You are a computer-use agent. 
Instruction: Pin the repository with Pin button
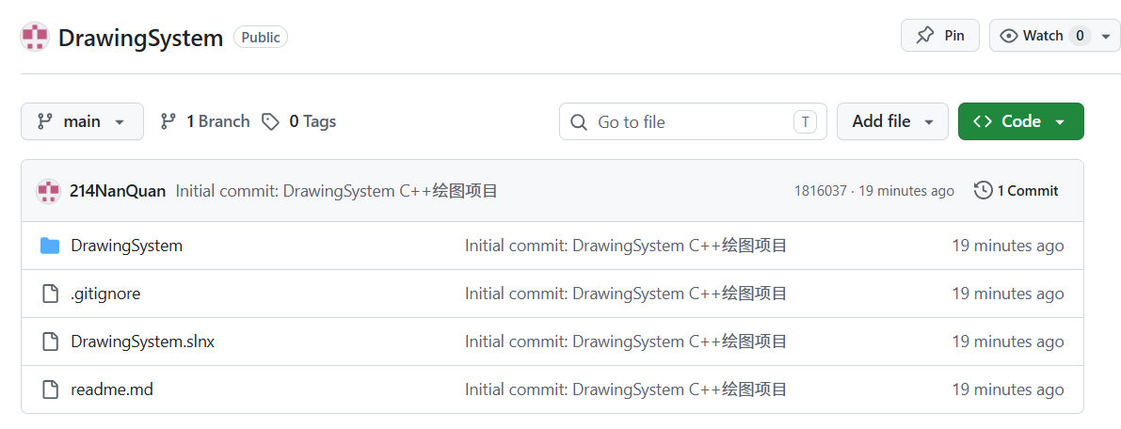click(x=939, y=36)
